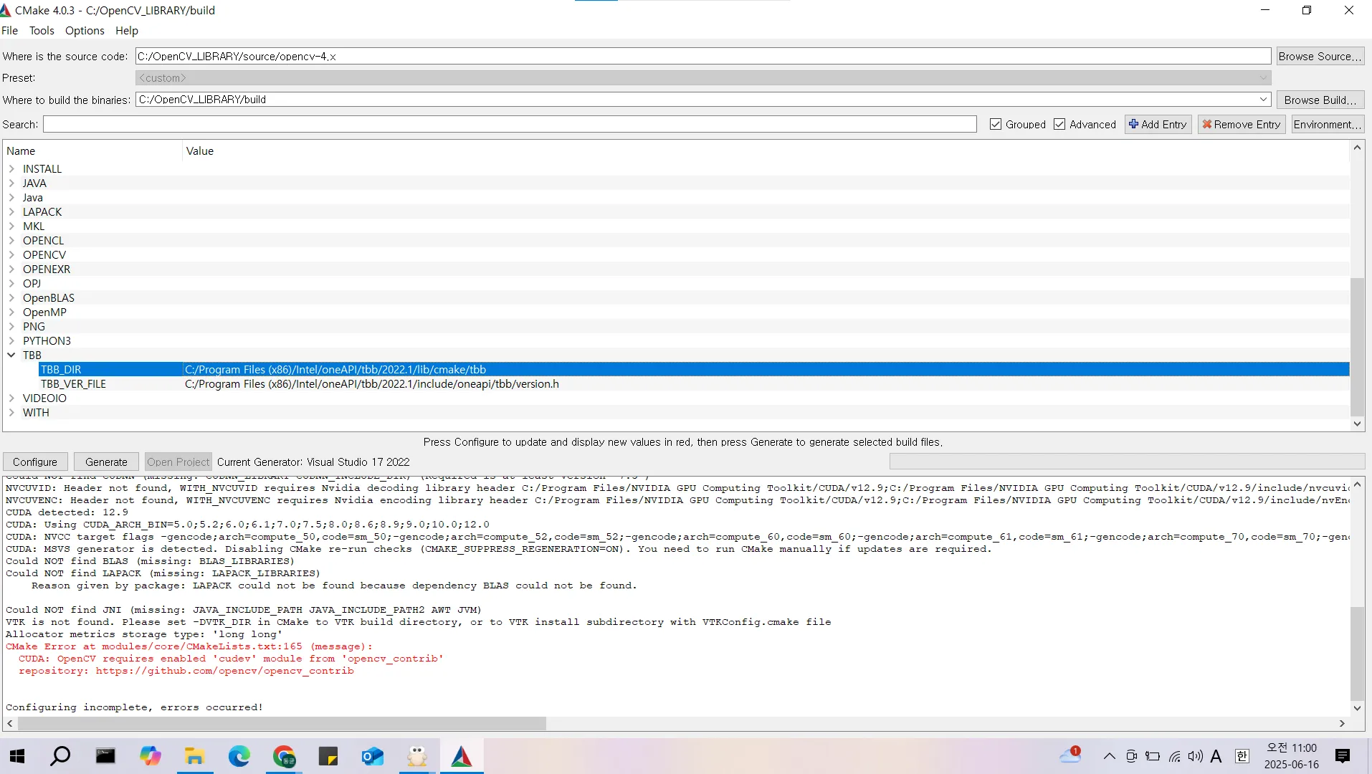The height and width of the screenshot is (774, 1372).
Task: Expand the VIDEOIO group
Action: (x=11, y=398)
